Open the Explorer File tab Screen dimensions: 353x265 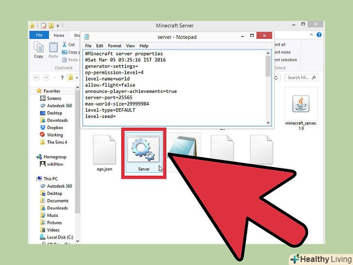click(39, 35)
